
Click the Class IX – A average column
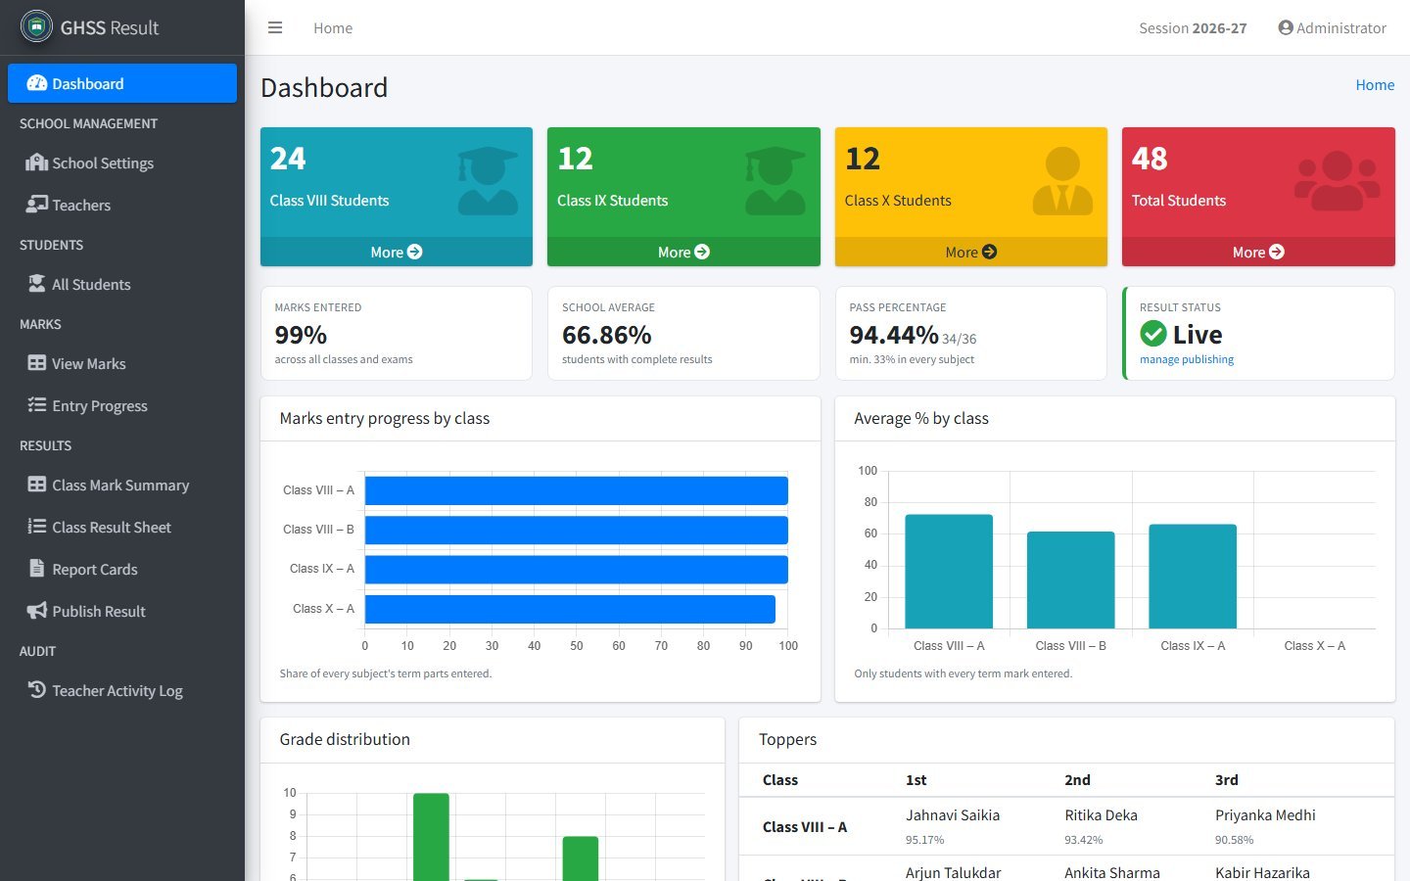(x=1193, y=577)
